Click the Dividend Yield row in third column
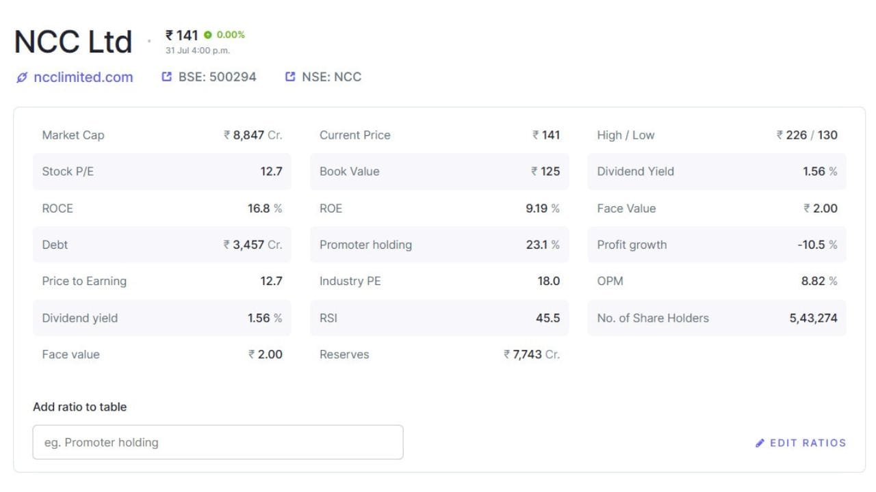 [717, 172]
